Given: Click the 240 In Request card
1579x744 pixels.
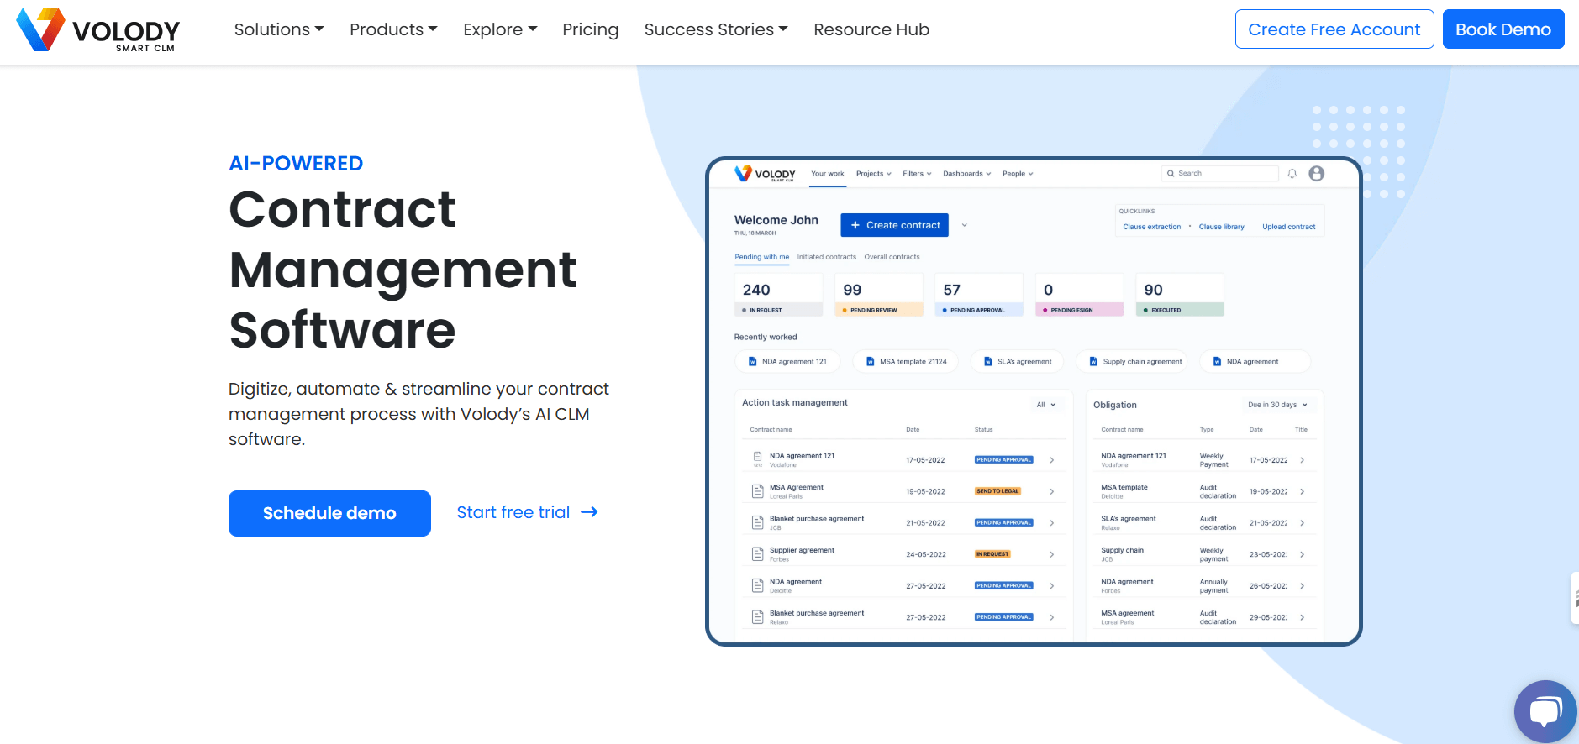Looking at the screenshot, I should point(779,295).
